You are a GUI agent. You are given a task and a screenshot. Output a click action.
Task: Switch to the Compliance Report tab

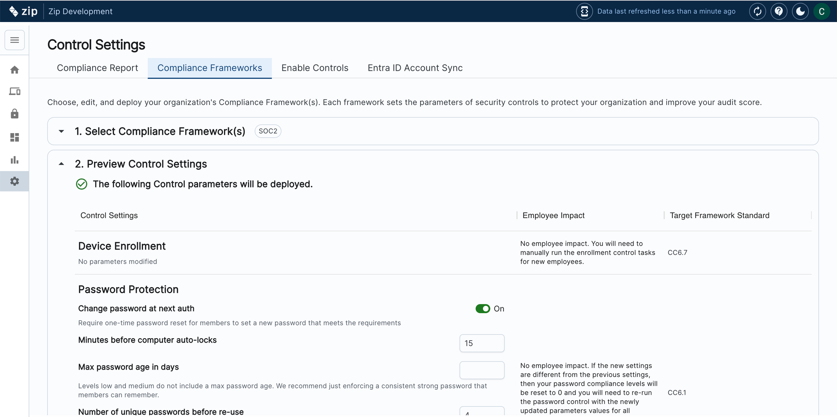pyautogui.click(x=97, y=68)
